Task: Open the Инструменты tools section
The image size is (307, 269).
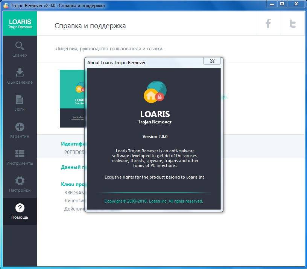Action: point(20,157)
